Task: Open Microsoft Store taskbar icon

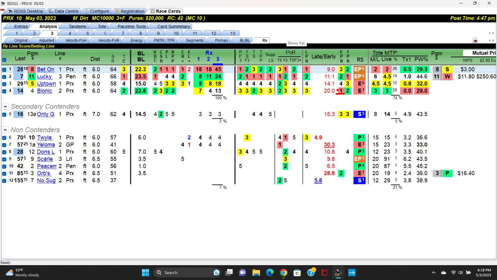Action: pos(297,273)
